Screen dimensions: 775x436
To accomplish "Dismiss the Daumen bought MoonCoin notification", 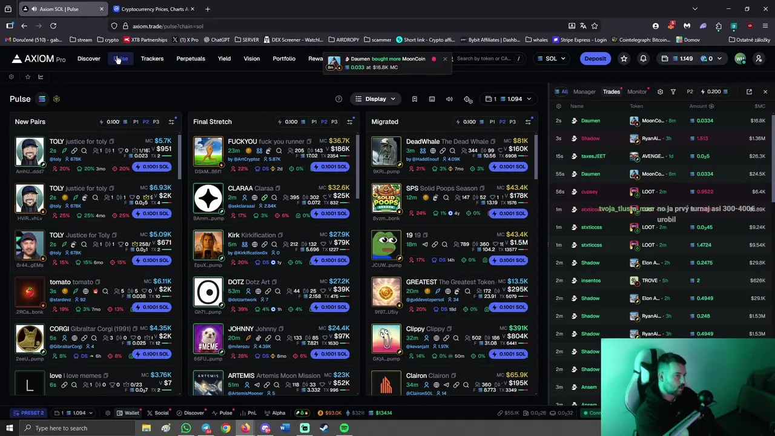I will click(x=445, y=59).
